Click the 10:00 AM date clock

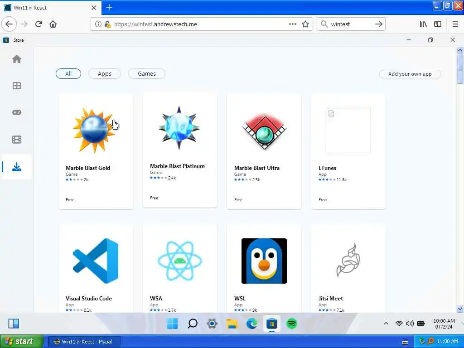[444, 324]
